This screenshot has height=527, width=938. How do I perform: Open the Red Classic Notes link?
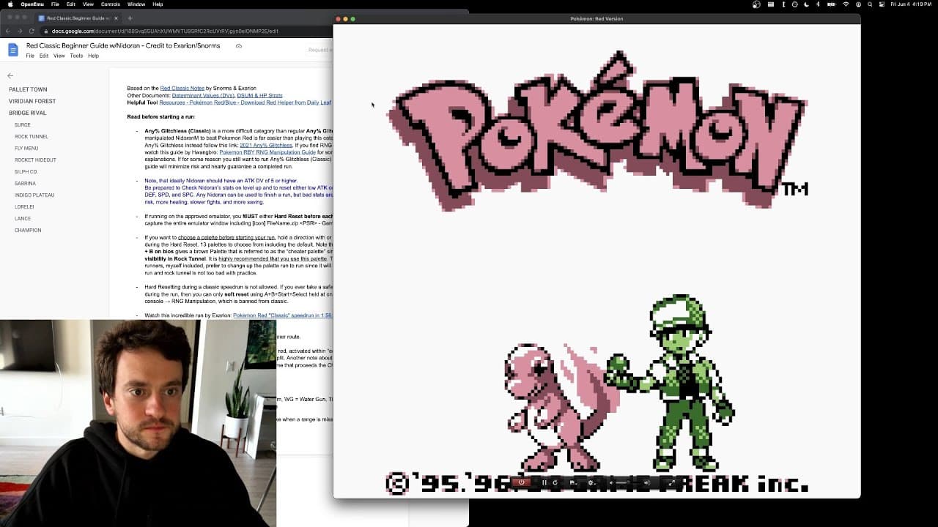182,88
